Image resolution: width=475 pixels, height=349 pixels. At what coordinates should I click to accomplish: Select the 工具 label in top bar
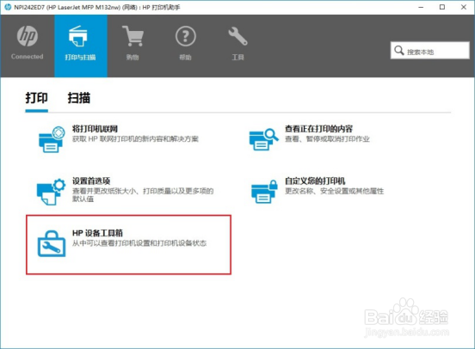pos(237,58)
